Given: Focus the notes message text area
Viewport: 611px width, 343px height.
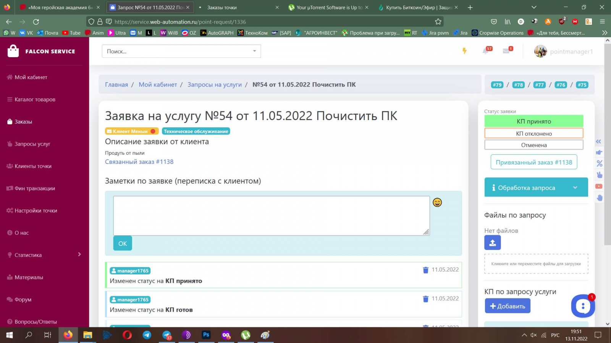Looking at the screenshot, I should 272,216.
